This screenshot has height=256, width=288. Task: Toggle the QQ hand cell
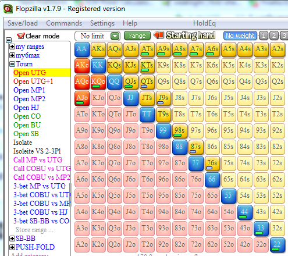coord(115,82)
